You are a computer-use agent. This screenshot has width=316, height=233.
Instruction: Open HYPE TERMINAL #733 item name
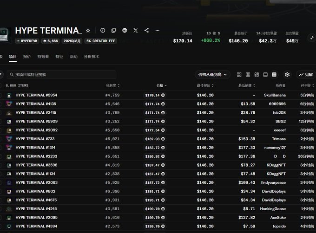point(35,139)
